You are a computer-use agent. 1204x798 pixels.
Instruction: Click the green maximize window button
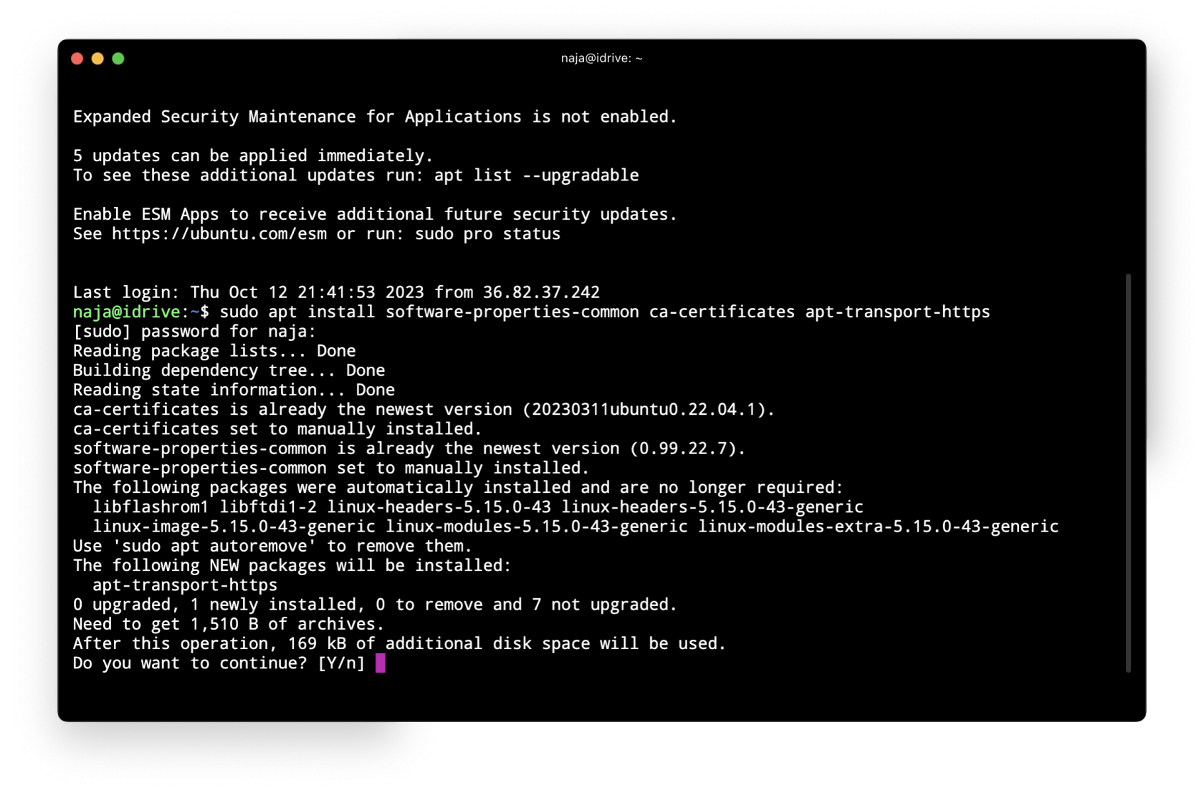click(118, 59)
